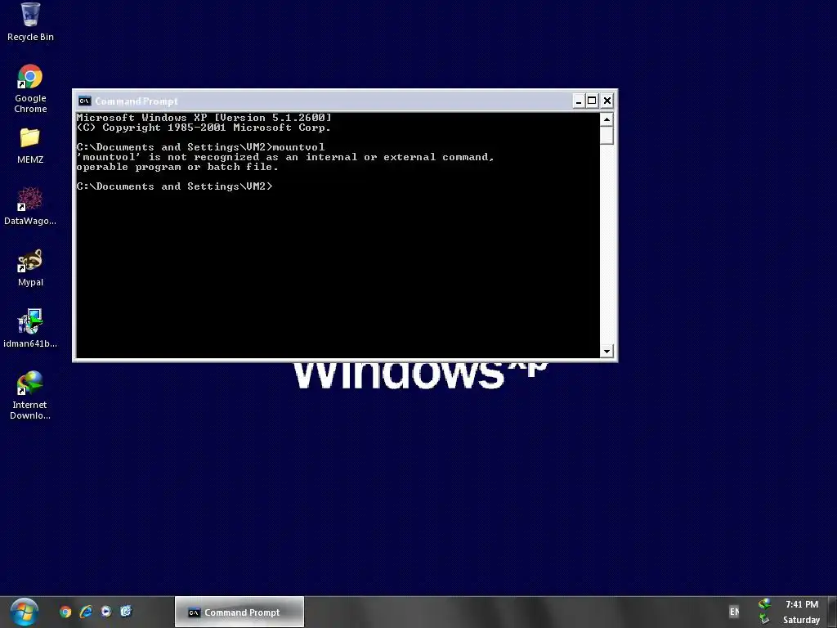Launch Internet Explorer from quick launch
The width and height of the screenshot is (837, 628).
[85, 612]
